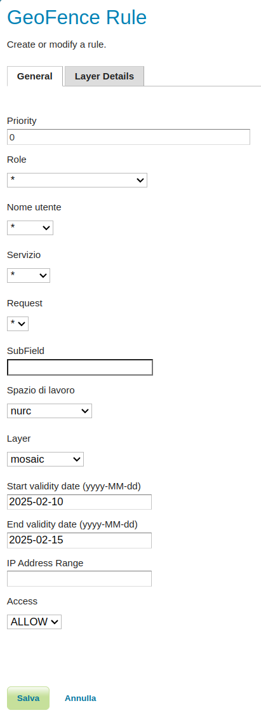Image resolution: width=261 pixels, height=715 pixels.
Task: Click the chevron on Servizio selector
Action: (43, 276)
